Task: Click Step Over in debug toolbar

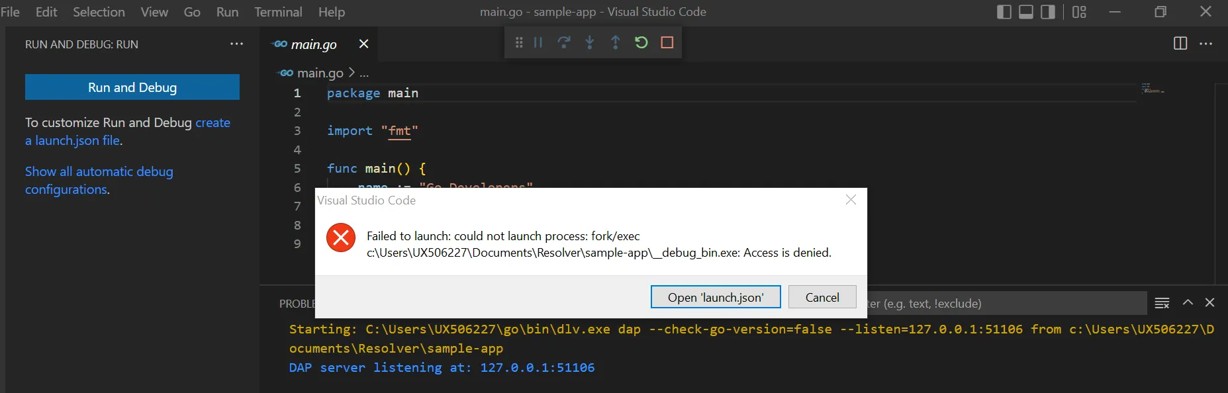Action: tap(564, 42)
